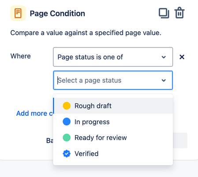Click the yellow Rough draft status dot
This screenshot has width=198, height=177.
coord(67,106)
